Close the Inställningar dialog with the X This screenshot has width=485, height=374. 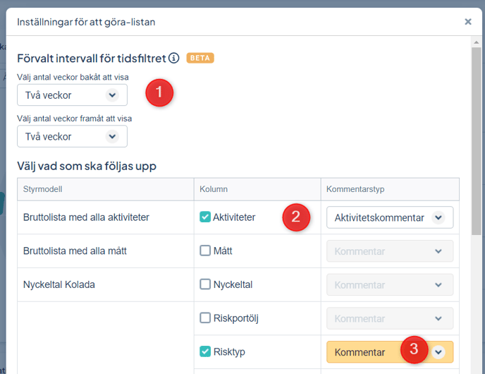468,22
